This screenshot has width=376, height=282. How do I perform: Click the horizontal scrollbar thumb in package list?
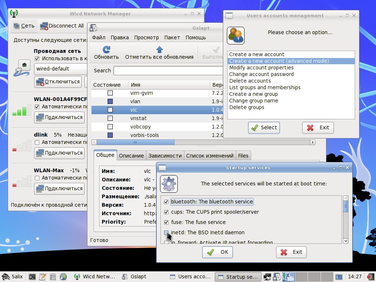pos(135,142)
